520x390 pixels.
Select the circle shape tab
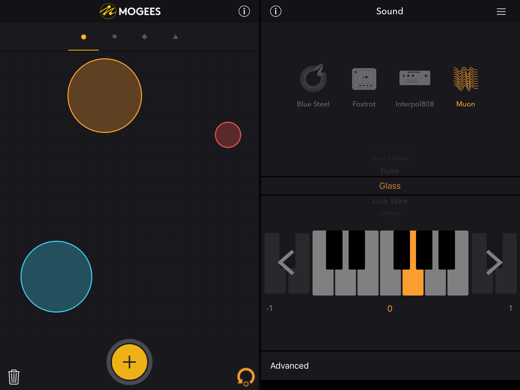pos(84,37)
